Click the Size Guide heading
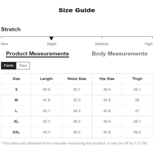Viewport: 153px width, 153px height. (77, 10)
